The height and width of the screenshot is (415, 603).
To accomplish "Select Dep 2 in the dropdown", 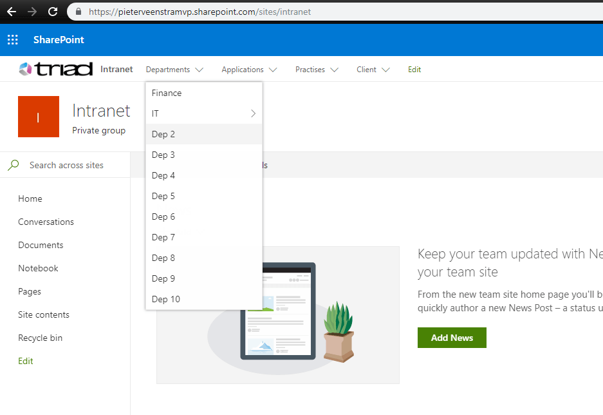I will coord(204,134).
